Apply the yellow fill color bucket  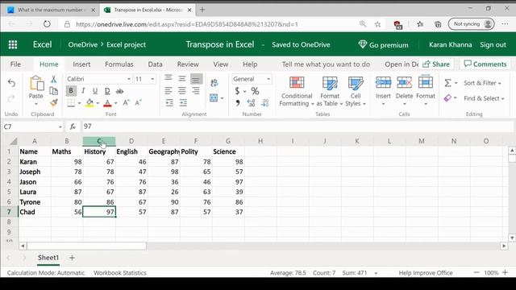coord(89,103)
